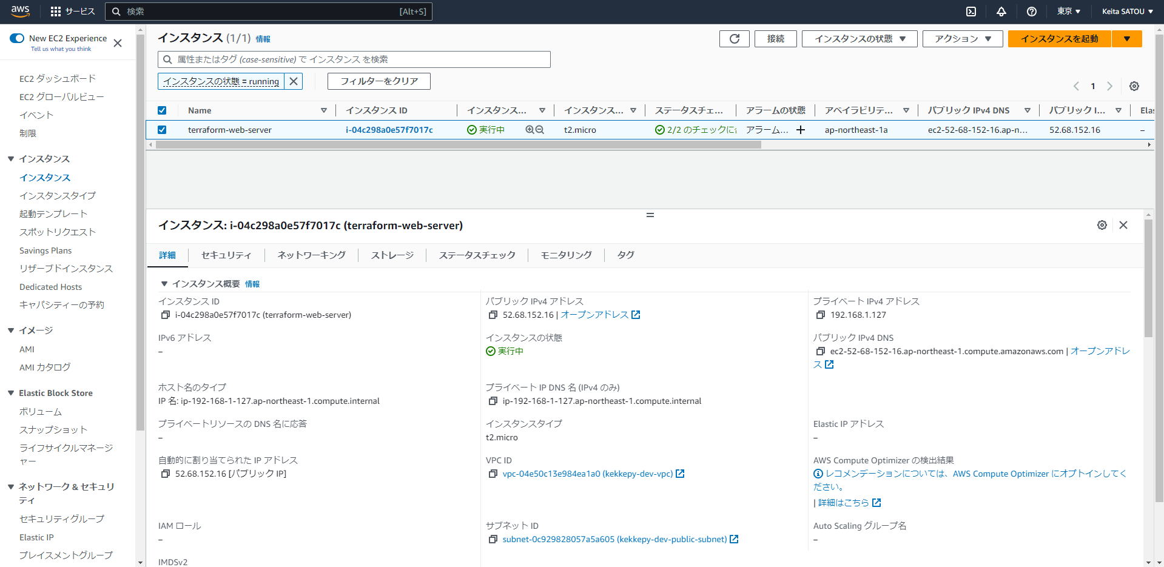The height and width of the screenshot is (567, 1164).
Task: Switch to the Storage tab
Action: click(392, 255)
